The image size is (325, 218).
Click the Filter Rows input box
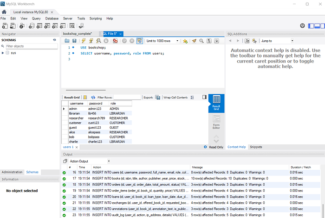tap(127, 97)
